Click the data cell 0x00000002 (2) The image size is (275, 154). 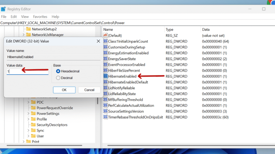click(x=214, y=59)
